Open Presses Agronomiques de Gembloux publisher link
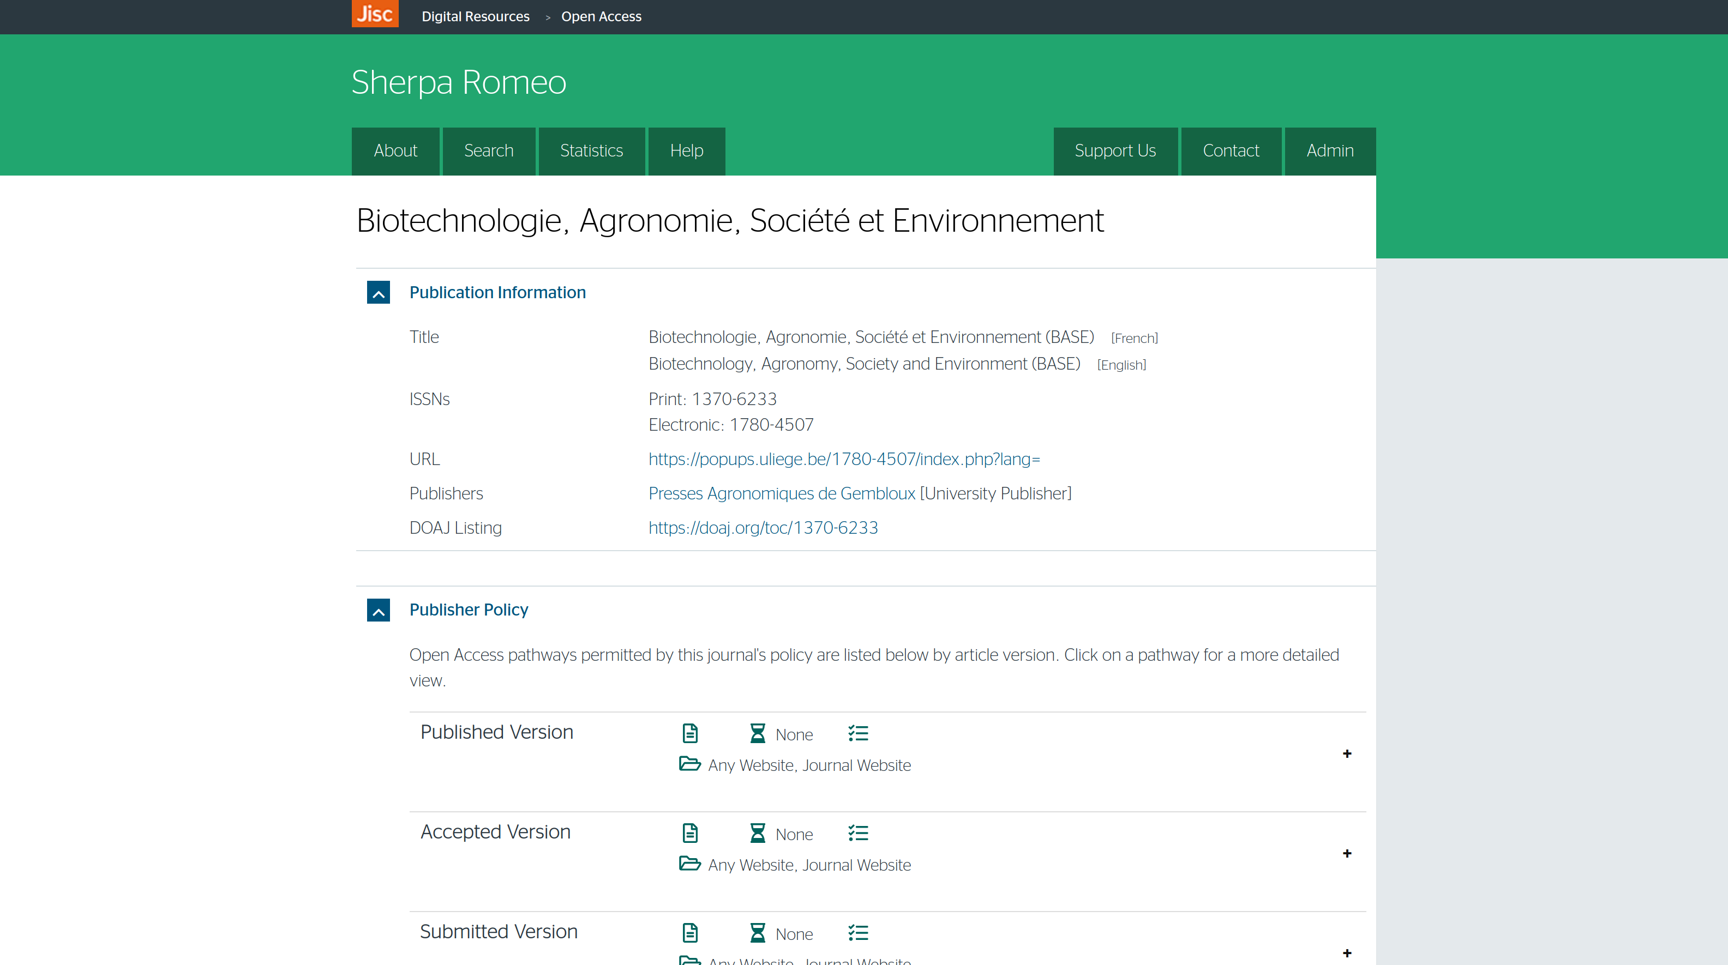 click(782, 493)
